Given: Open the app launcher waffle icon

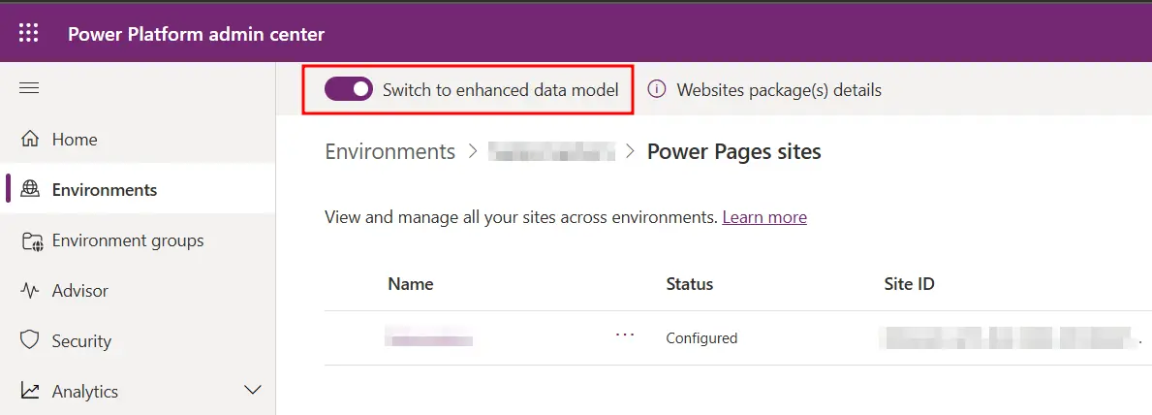Looking at the screenshot, I should [x=29, y=33].
